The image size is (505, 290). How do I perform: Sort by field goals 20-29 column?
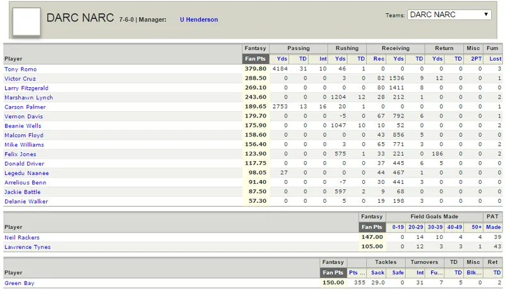pyautogui.click(x=416, y=227)
